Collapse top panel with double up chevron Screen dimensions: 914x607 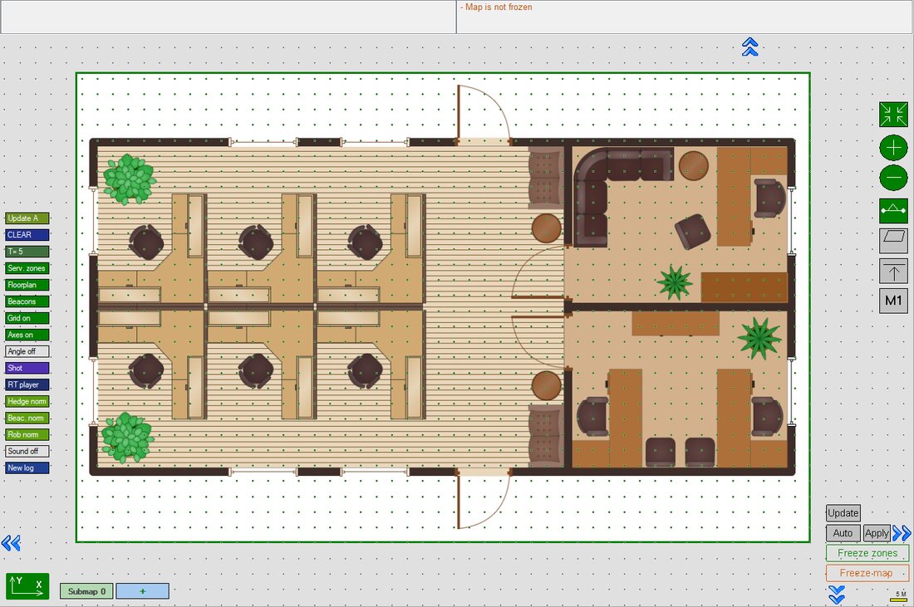(x=750, y=47)
